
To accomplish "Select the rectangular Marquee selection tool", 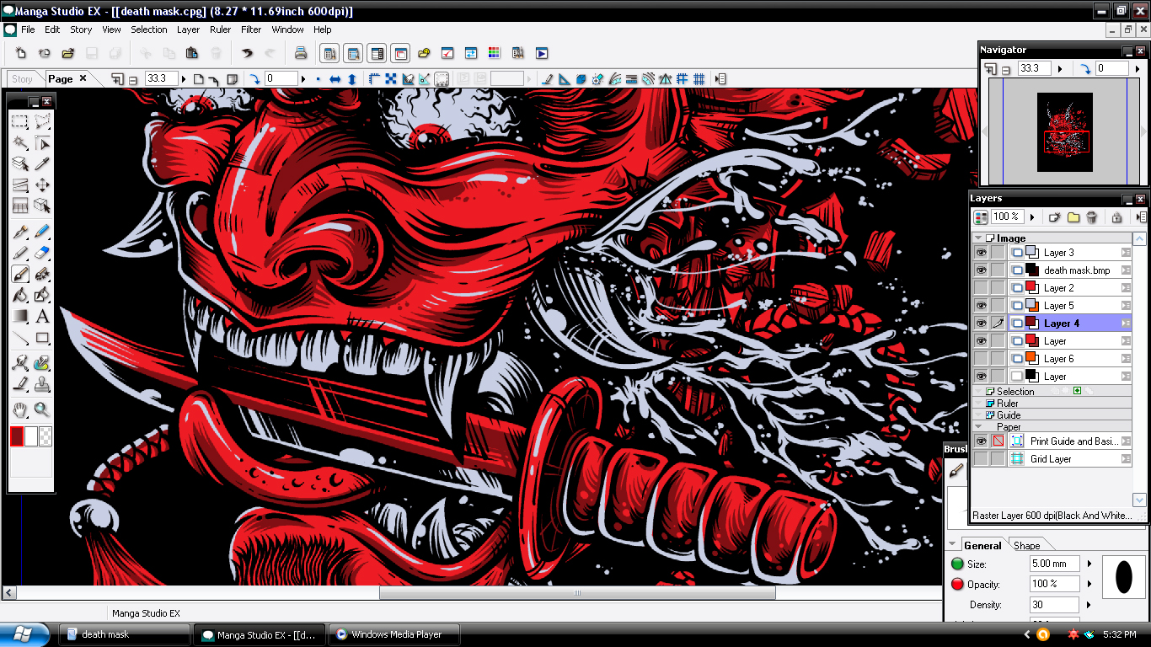I will pos(19,122).
